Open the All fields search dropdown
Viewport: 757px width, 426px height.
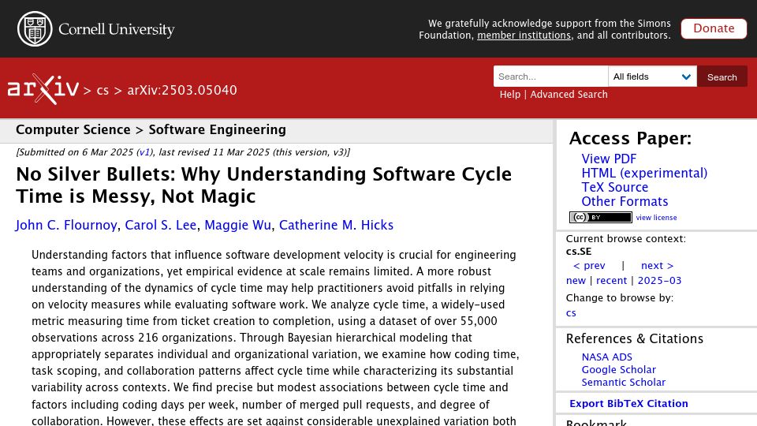(x=652, y=77)
